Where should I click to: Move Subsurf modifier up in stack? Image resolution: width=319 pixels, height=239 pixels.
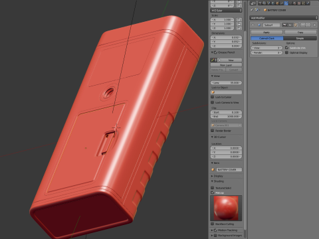303,25
